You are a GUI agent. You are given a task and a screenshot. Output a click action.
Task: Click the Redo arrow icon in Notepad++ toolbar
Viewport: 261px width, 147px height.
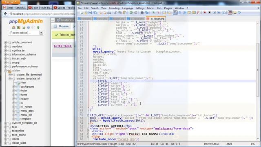click(x=136, y=13)
